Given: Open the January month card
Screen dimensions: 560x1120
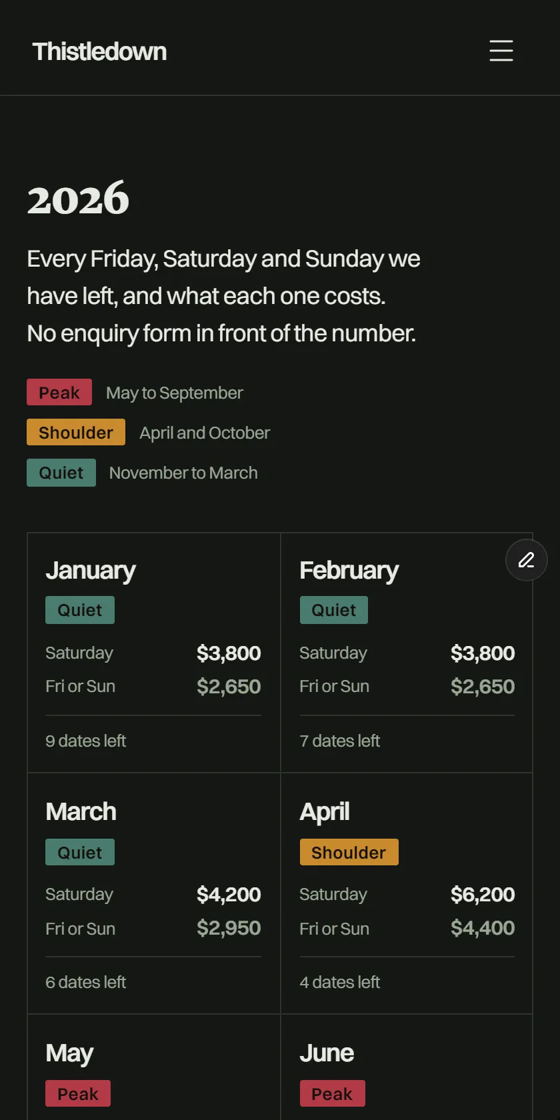Looking at the screenshot, I should [x=154, y=653].
